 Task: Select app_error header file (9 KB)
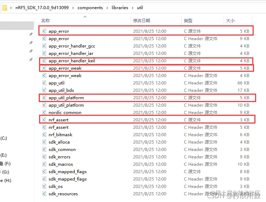(146, 39)
